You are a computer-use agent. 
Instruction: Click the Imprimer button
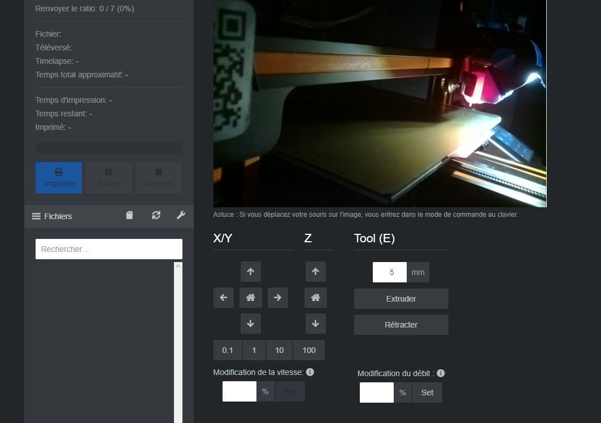click(59, 178)
